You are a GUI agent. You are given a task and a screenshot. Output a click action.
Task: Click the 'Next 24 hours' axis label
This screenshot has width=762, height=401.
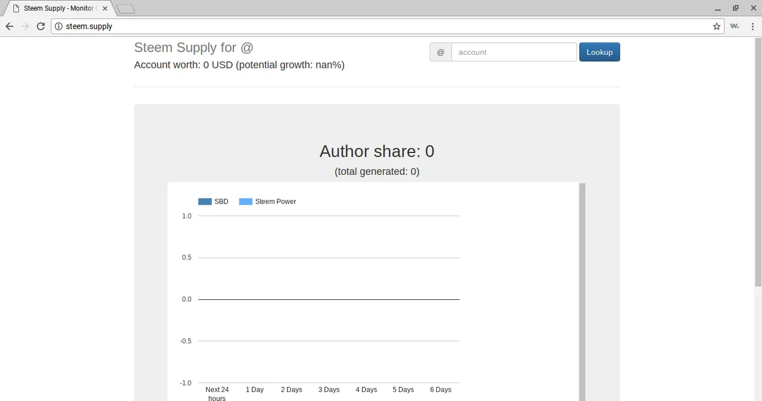coord(217,393)
